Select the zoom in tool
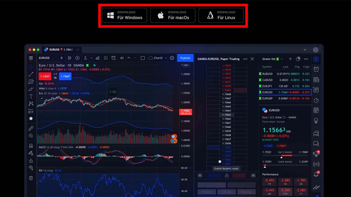The image size is (351, 197). coord(31,136)
